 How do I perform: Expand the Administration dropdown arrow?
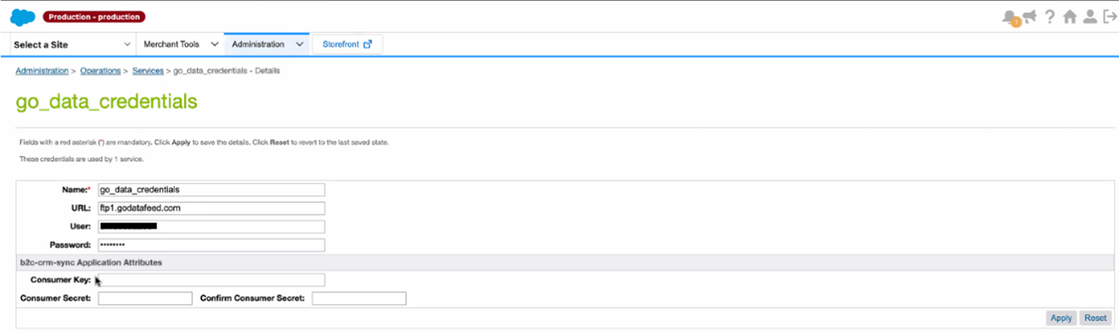pos(300,44)
